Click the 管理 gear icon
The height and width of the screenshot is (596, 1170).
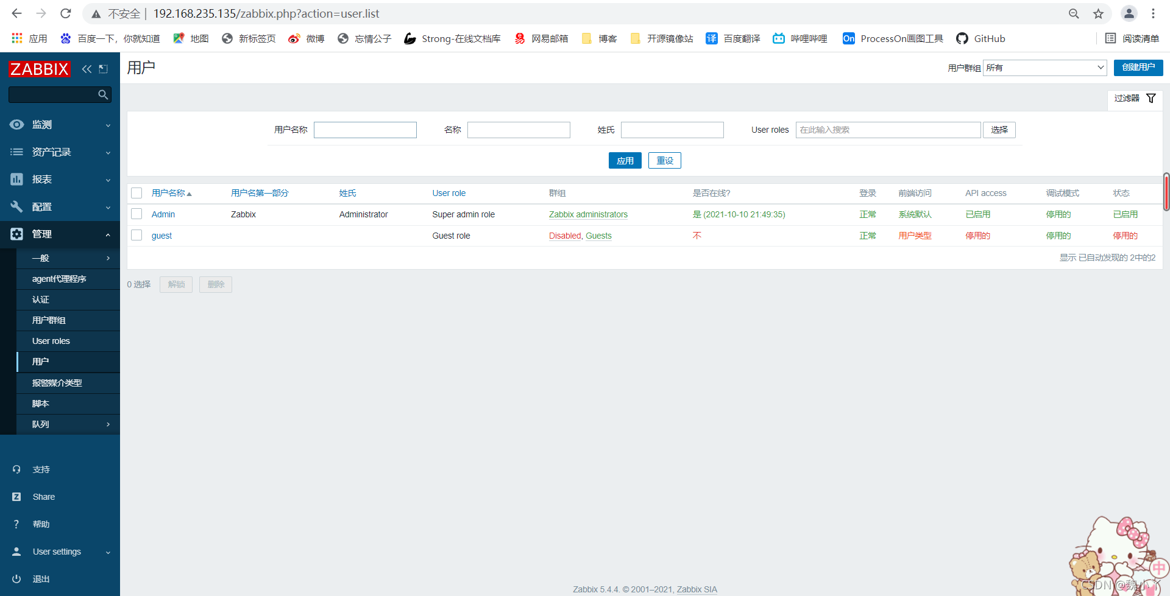click(16, 234)
